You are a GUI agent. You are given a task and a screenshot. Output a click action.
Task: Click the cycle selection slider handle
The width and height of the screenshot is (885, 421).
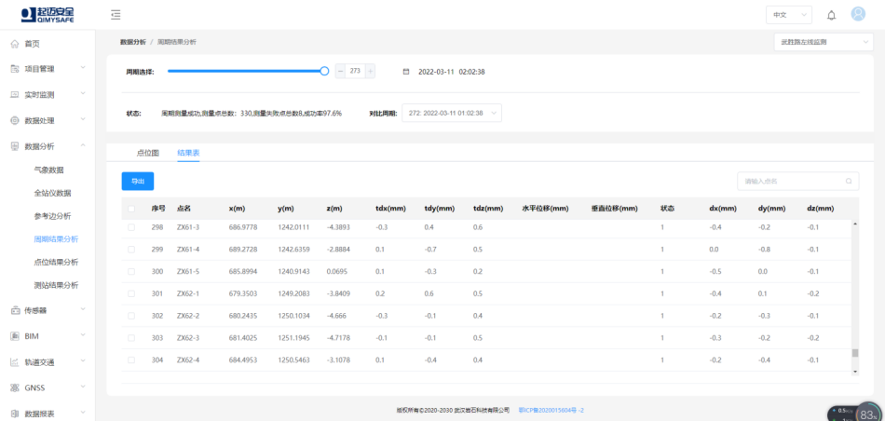click(324, 71)
